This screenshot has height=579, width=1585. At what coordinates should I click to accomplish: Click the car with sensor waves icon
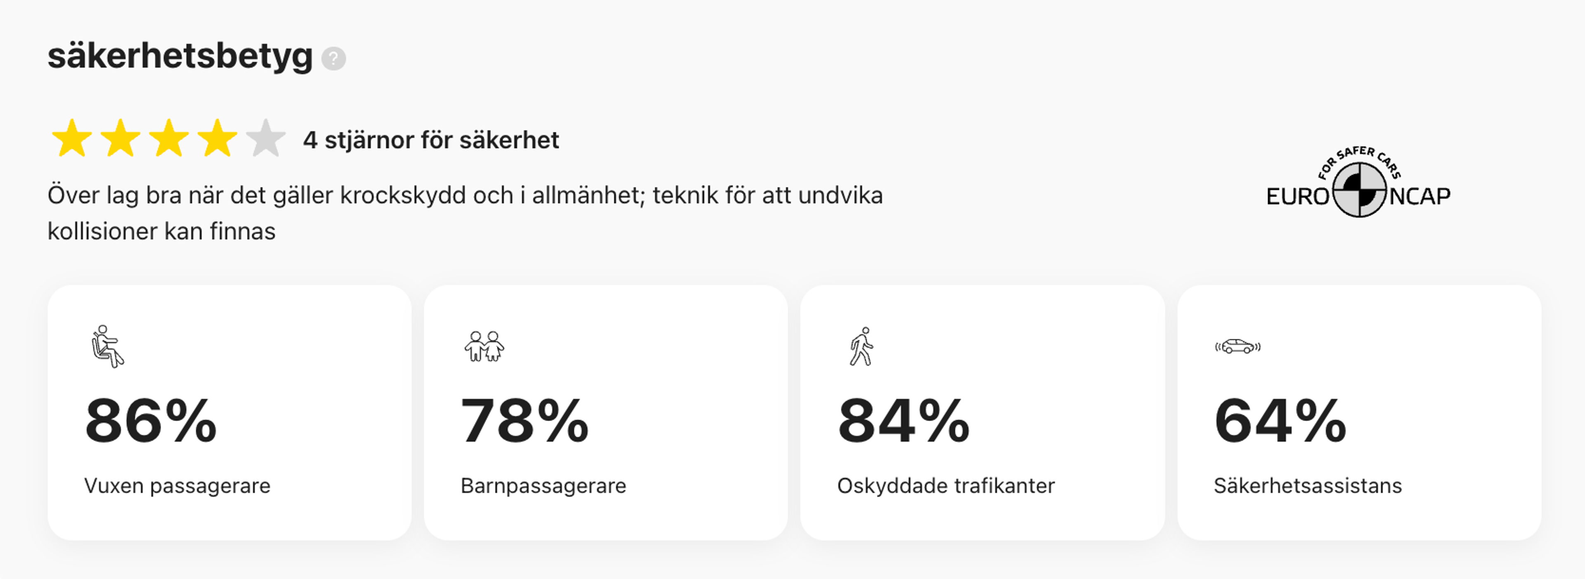pos(1238,347)
